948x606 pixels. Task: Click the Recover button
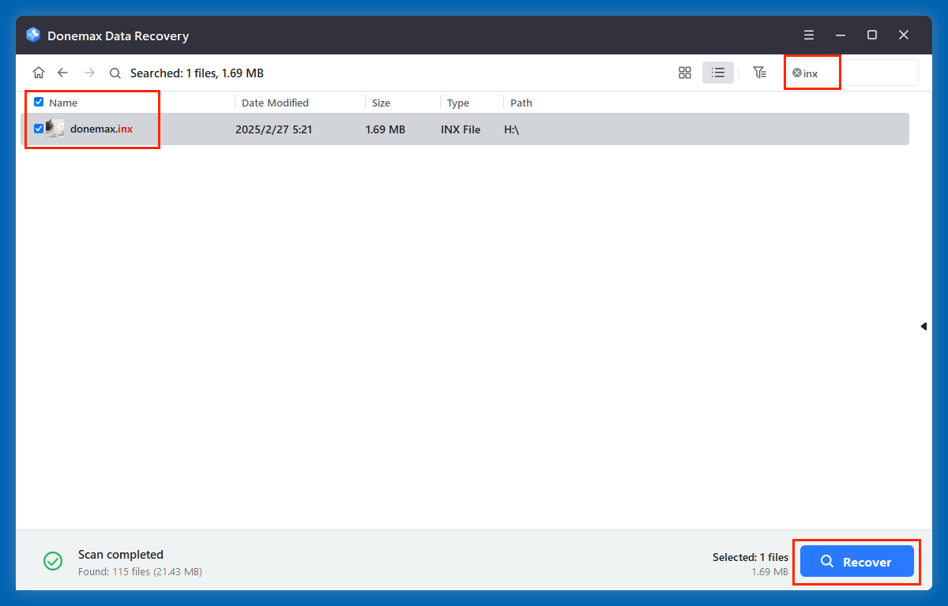coord(856,561)
